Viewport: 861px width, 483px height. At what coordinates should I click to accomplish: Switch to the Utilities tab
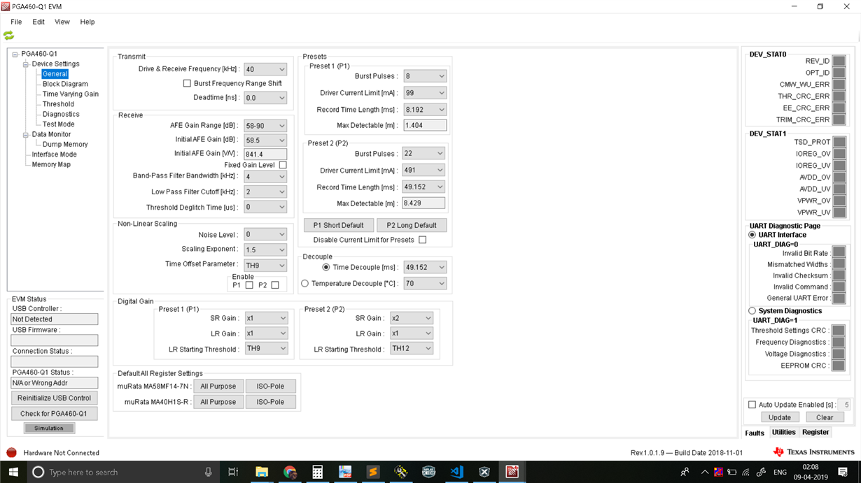point(784,433)
